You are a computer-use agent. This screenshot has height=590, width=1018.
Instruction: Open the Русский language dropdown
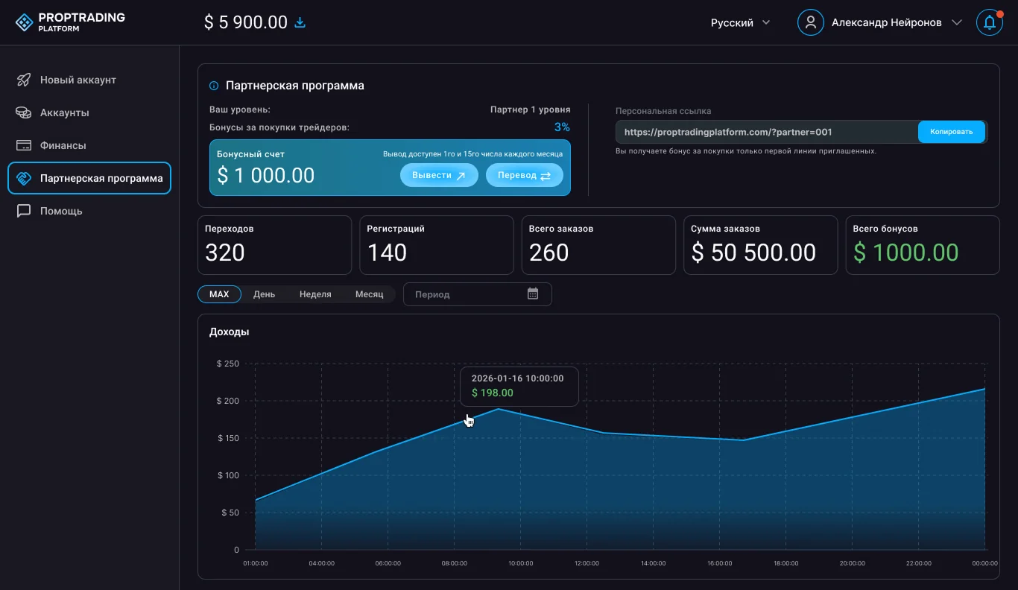tap(741, 22)
